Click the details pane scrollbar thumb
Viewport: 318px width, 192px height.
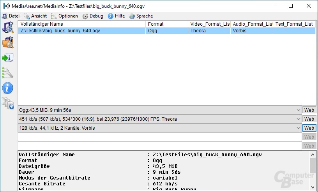click(x=313, y=165)
